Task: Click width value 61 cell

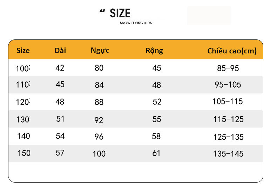Action: (156, 153)
